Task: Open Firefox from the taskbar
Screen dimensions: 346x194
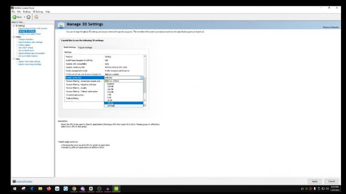Action: [49, 189]
